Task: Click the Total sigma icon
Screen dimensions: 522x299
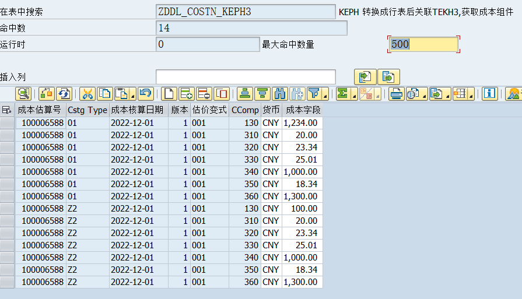Action: [343, 94]
